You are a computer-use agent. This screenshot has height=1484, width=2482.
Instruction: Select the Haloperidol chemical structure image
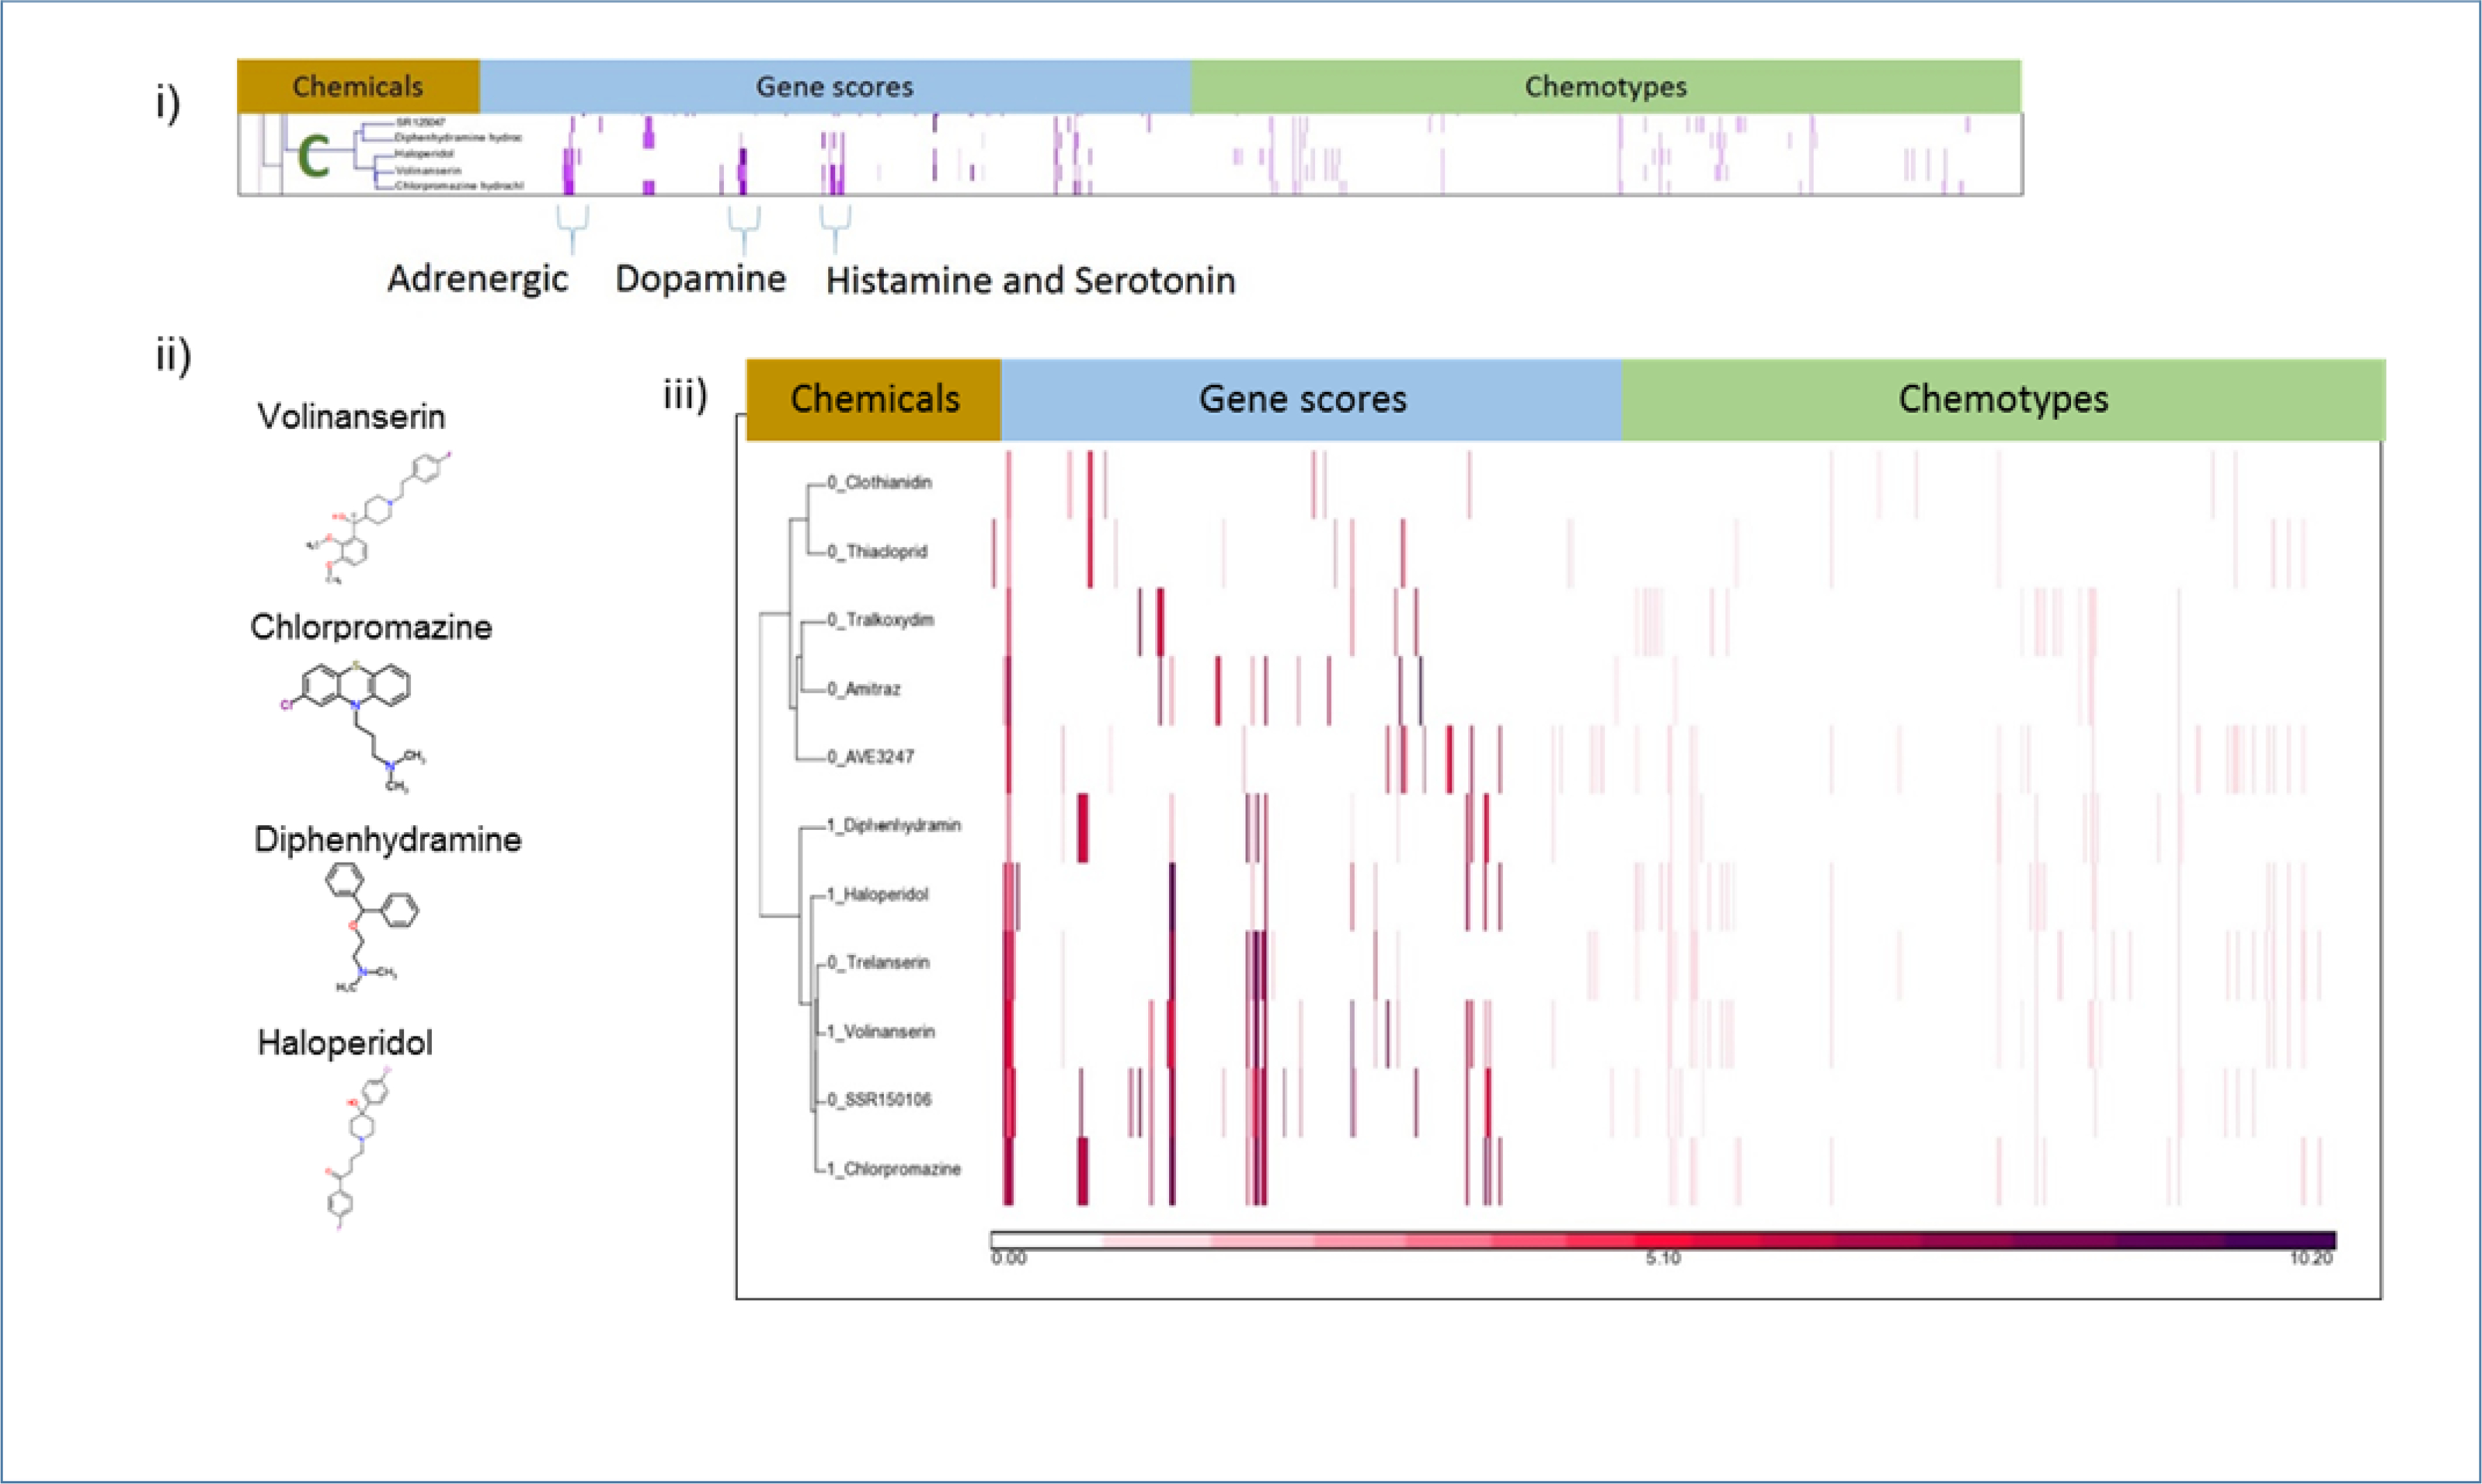pos(357,1149)
